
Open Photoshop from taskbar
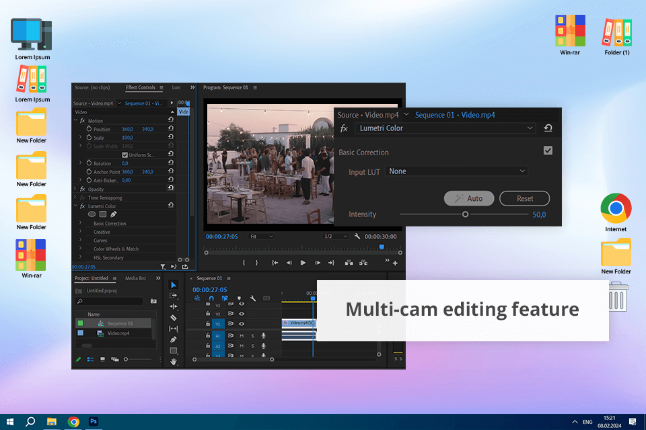click(94, 421)
